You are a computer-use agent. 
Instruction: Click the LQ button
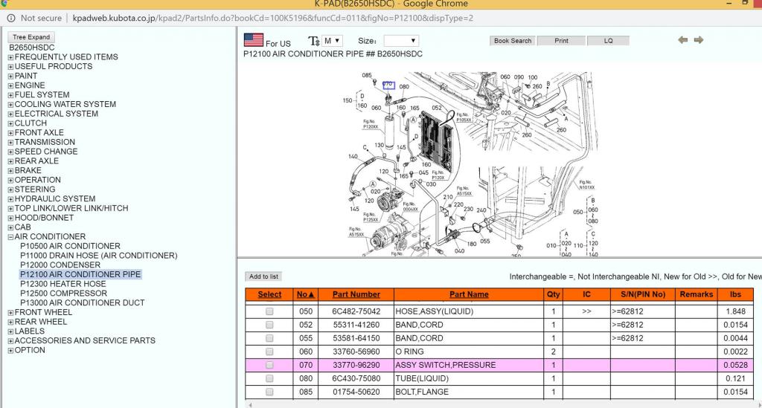tap(609, 41)
